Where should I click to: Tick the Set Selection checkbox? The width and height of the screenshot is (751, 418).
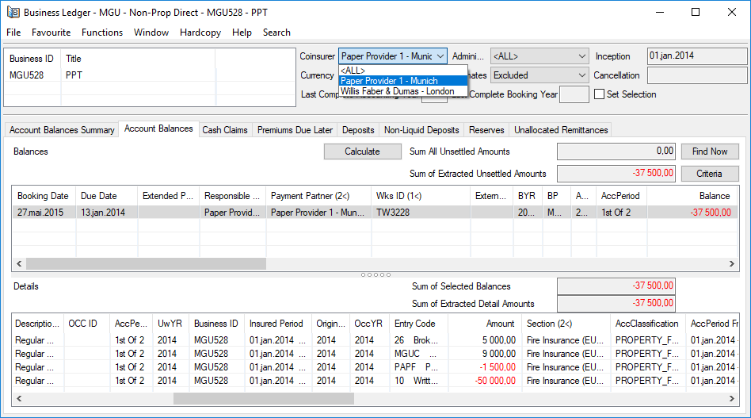tap(600, 94)
